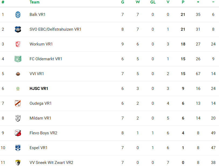Click the SVO EBC/Delfstrahuizen club logo
Screen dimensions: 219x168
[18, 29]
